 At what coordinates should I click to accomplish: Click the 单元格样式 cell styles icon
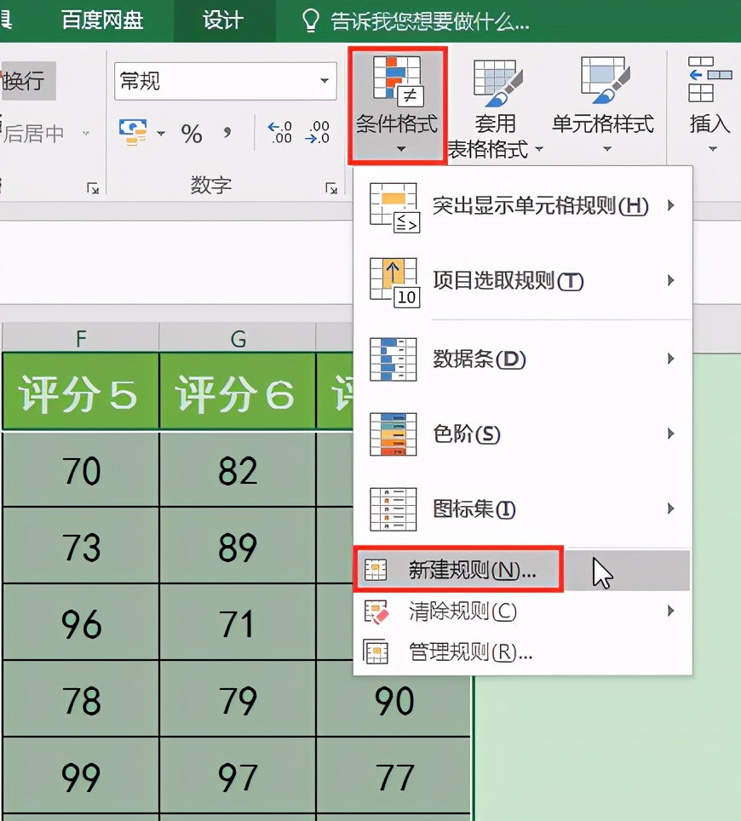pyautogui.click(x=606, y=81)
